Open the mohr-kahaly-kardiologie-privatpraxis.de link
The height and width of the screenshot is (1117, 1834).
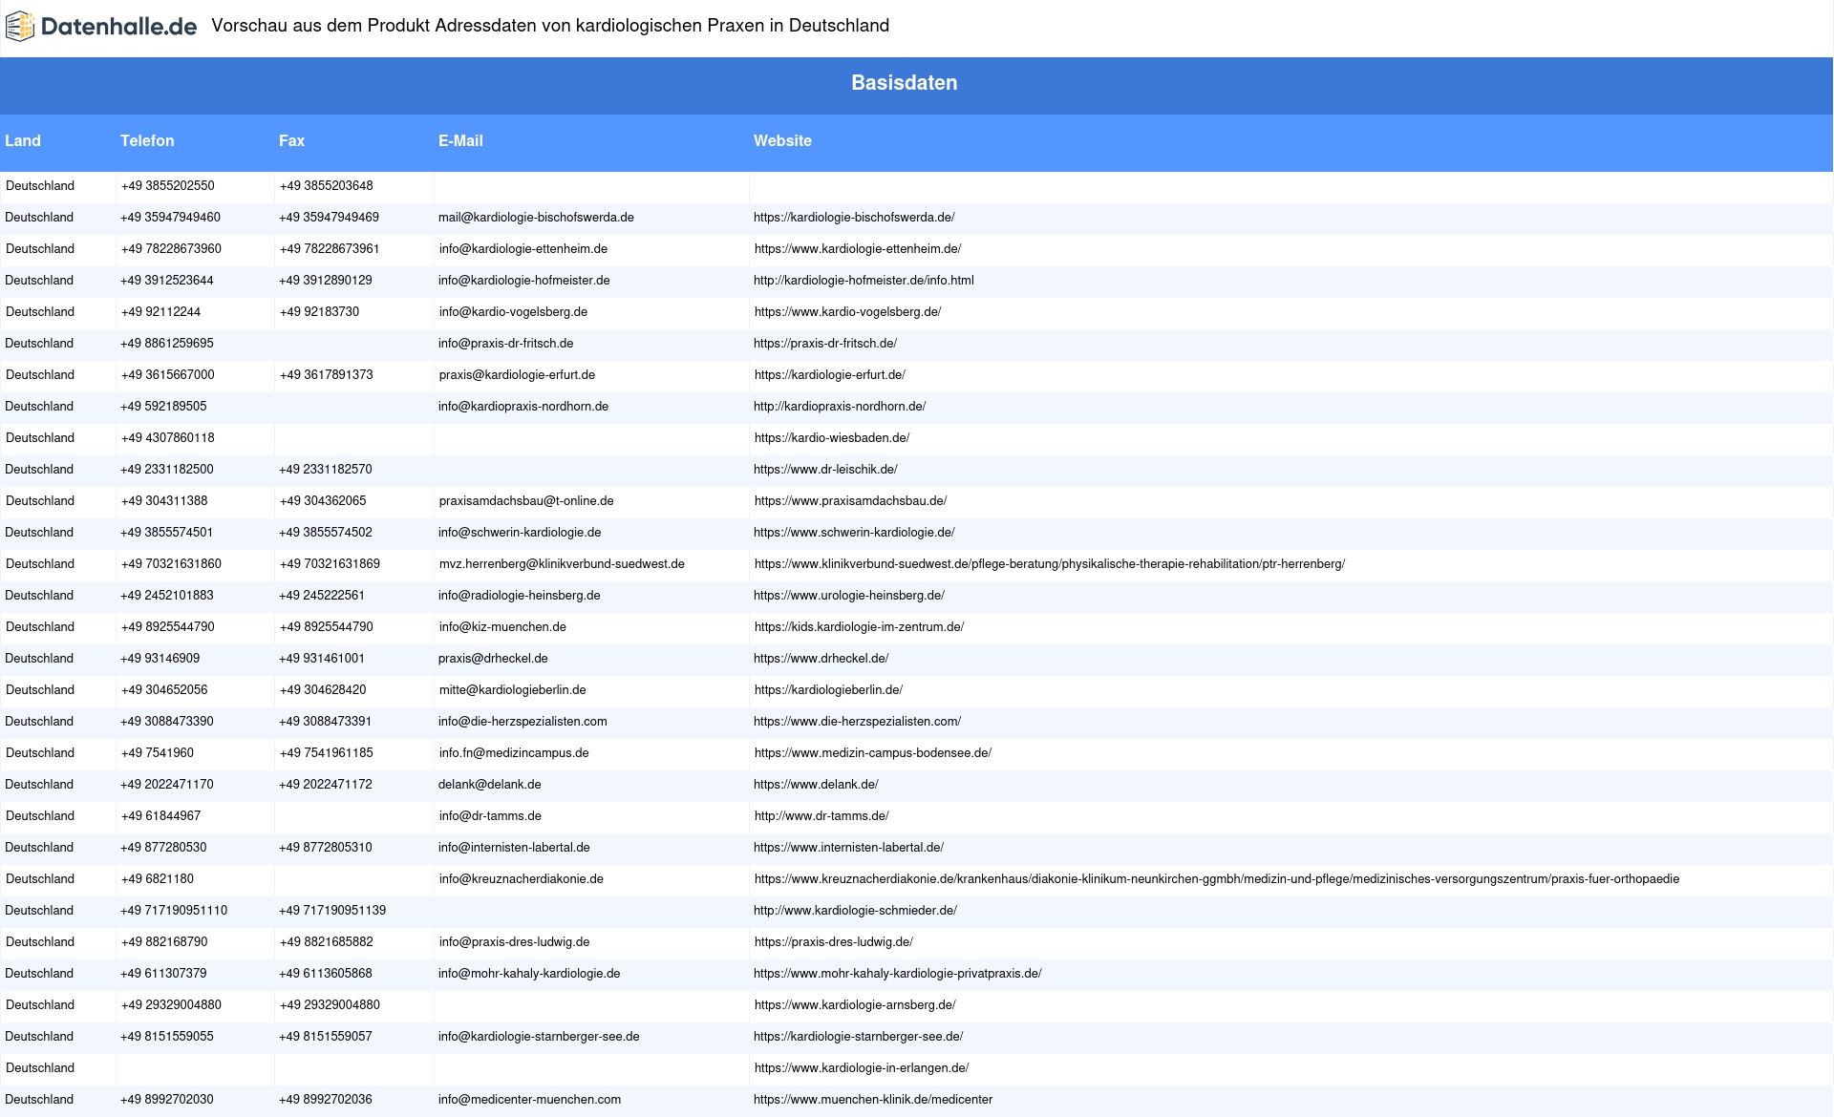[897, 974]
